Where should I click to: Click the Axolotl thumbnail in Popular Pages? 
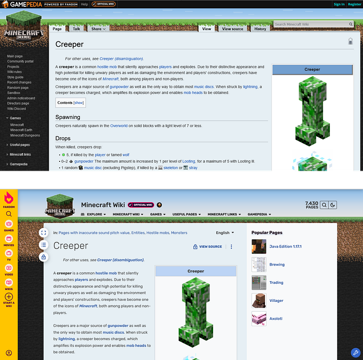pyautogui.click(x=259, y=319)
